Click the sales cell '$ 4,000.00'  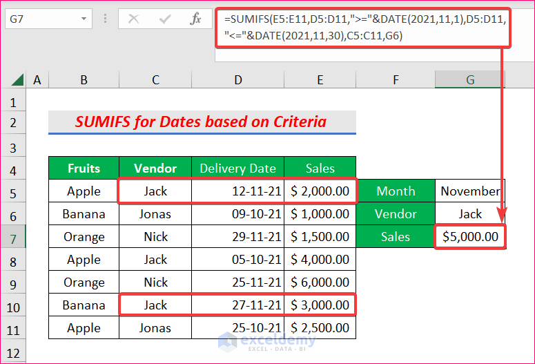point(320,259)
